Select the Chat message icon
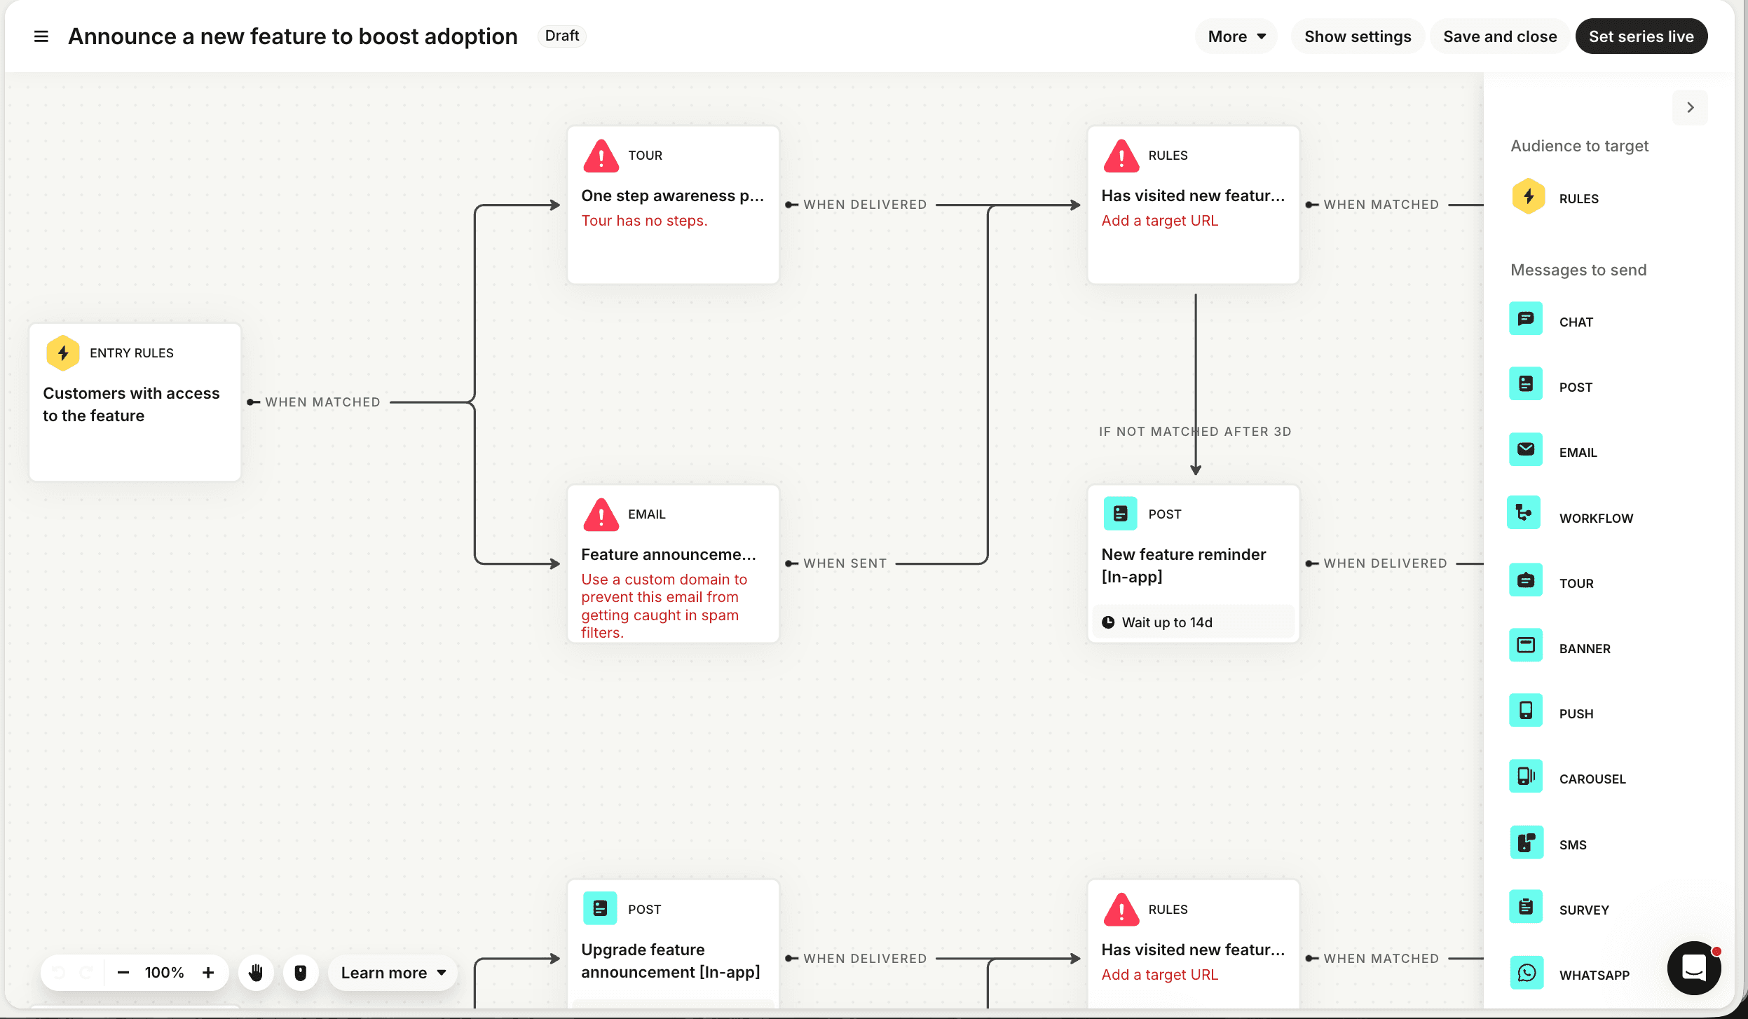 pyautogui.click(x=1526, y=320)
